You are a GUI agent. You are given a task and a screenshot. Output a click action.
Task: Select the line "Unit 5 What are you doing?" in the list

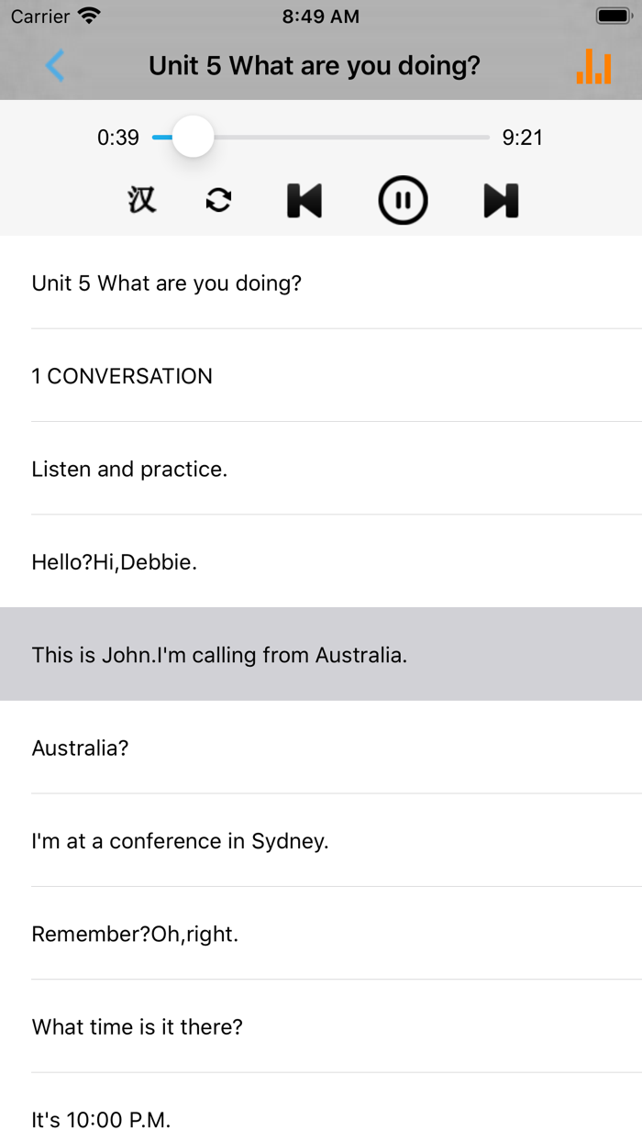[x=167, y=282]
